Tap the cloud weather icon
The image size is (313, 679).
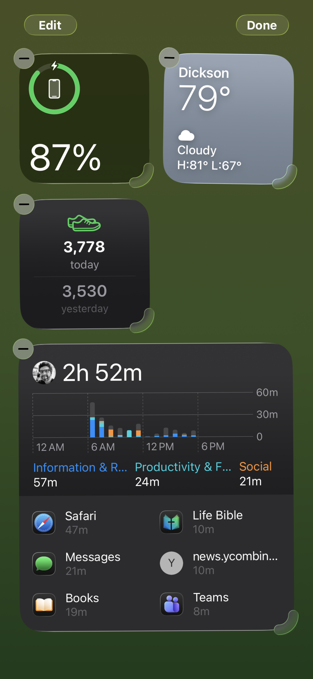coord(186,135)
